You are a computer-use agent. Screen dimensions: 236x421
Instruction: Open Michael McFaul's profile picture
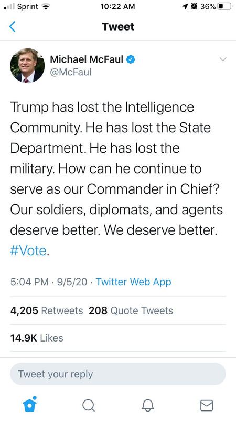pyautogui.click(x=27, y=65)
